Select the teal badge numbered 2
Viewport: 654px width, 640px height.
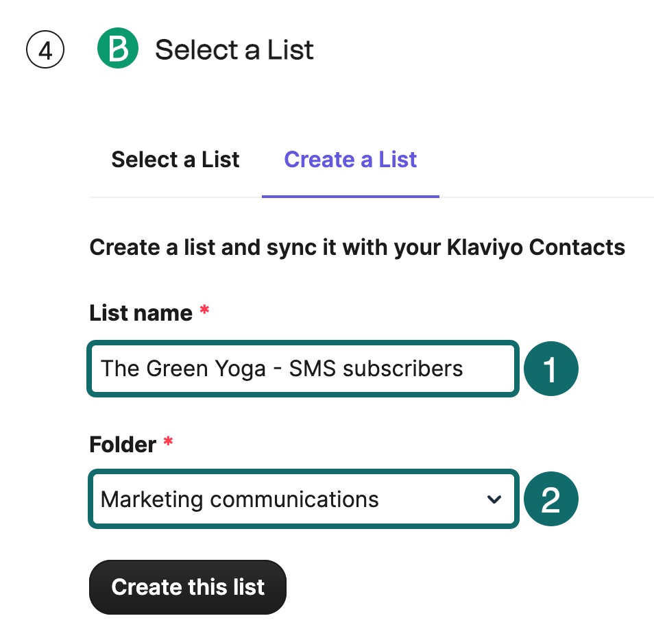coord(551,498)
